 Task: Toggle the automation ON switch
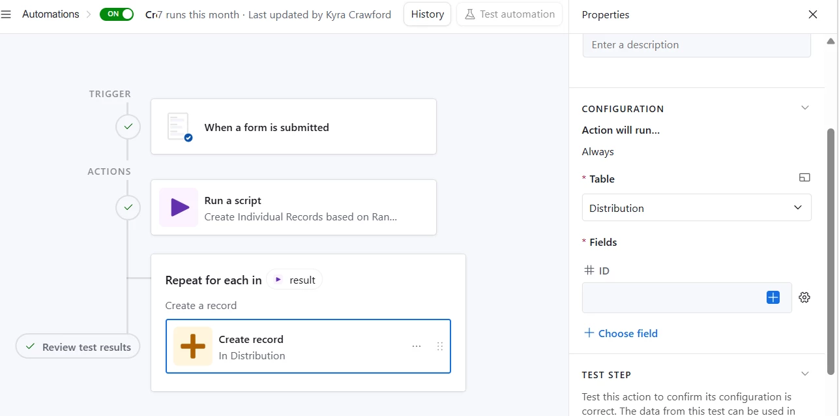117,14
